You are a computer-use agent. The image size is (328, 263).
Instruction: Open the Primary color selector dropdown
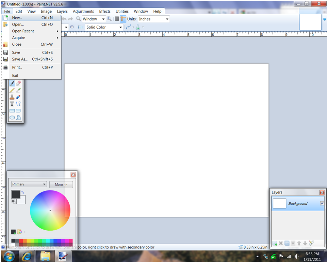coord(29,184)
